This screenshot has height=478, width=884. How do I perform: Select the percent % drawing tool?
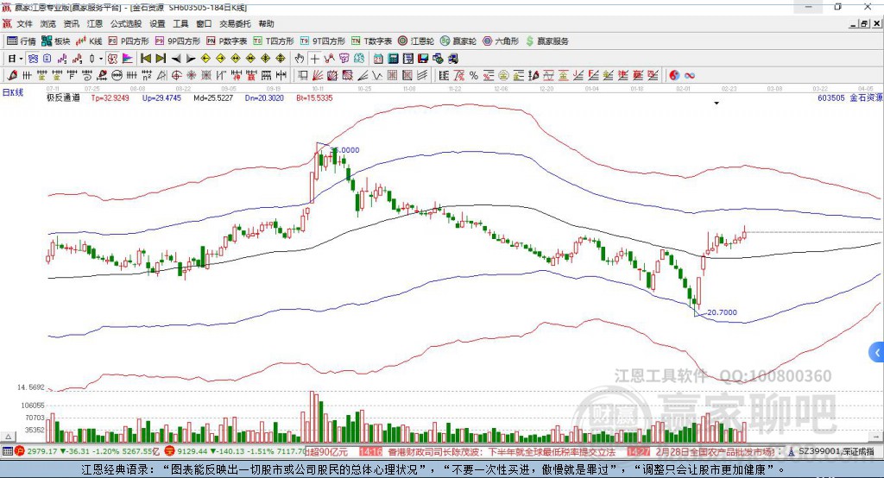pyautogui.click(x=474, y=76)
